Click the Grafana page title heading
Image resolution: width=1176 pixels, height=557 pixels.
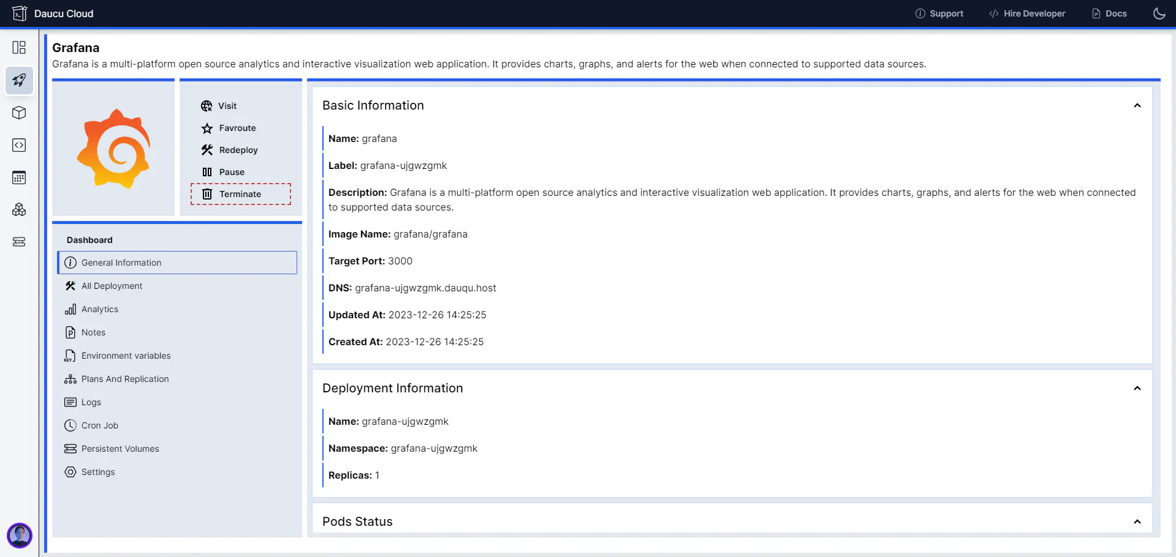76,48
